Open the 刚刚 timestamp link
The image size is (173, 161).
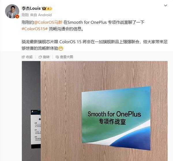pyautogui.click(x=25, y=15)
